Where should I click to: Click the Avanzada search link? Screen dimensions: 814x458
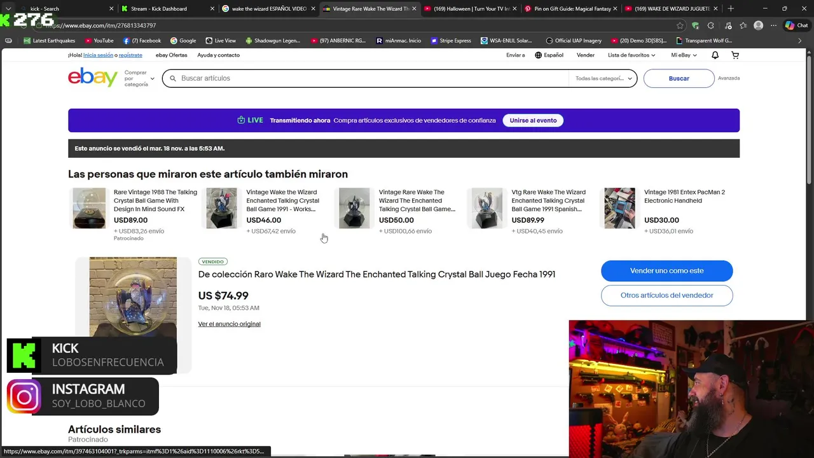pyautogui.click(x=729, y=78)
